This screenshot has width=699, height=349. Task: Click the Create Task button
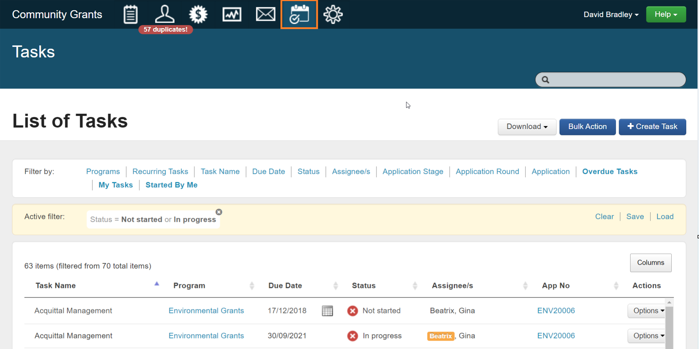[x=652, y=127]
